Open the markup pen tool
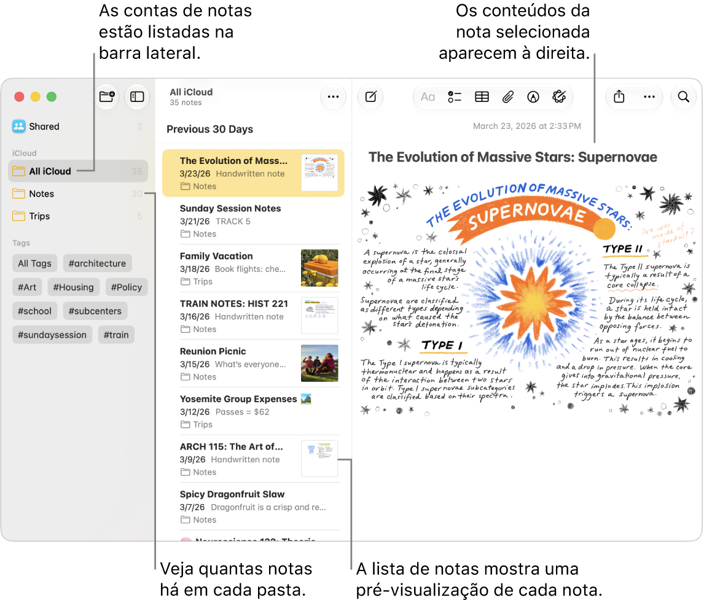704x603 pixels. pyautogui.click(x=533, y=96)
